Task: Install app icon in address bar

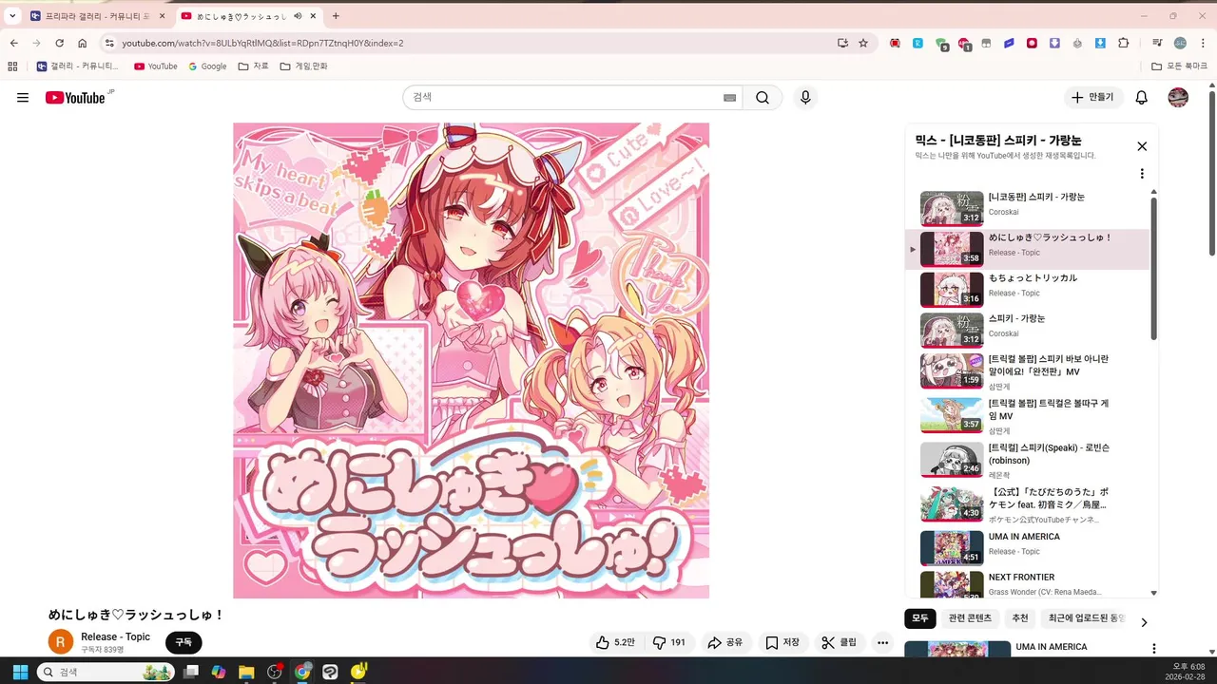Action: [x=842, y=43]
